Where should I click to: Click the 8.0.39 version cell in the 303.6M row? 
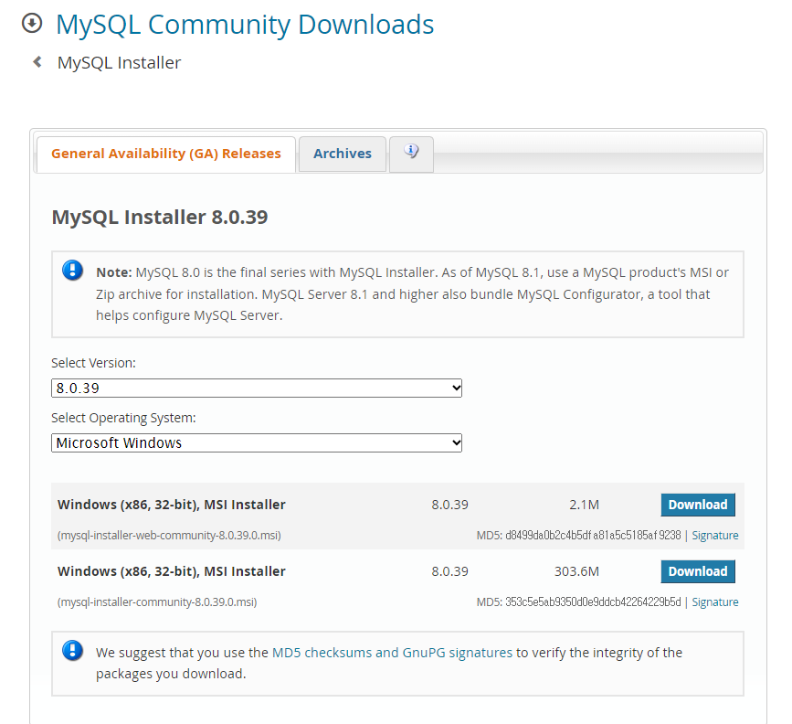point(449,571)
